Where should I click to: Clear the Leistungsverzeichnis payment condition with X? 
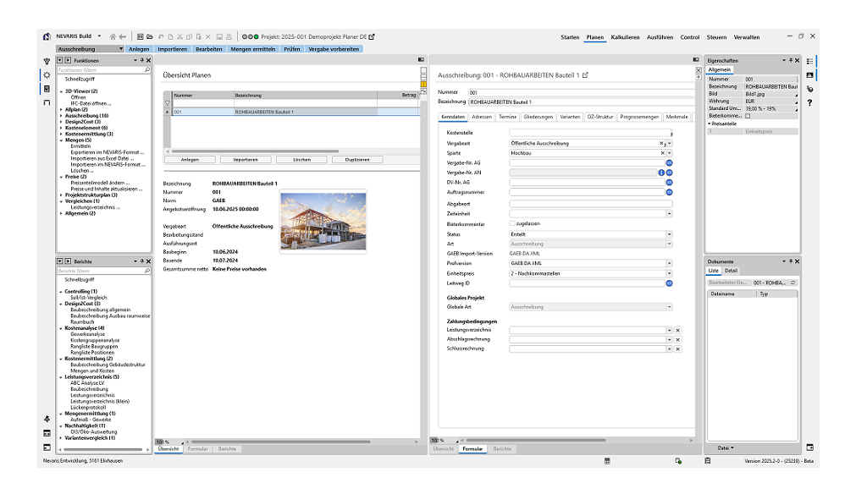677,330
